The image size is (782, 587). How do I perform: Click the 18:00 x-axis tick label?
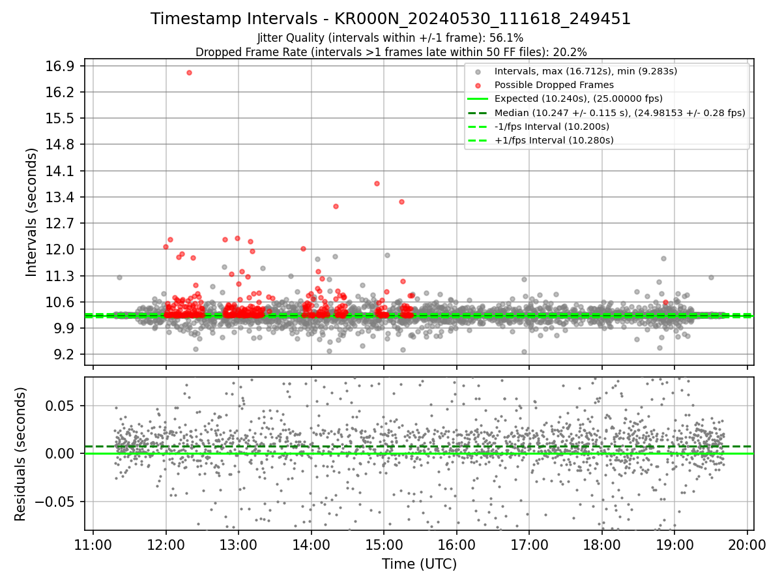point(601,545)
